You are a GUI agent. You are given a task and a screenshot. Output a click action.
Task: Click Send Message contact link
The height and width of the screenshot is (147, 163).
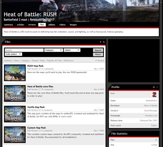coord(151,110)
